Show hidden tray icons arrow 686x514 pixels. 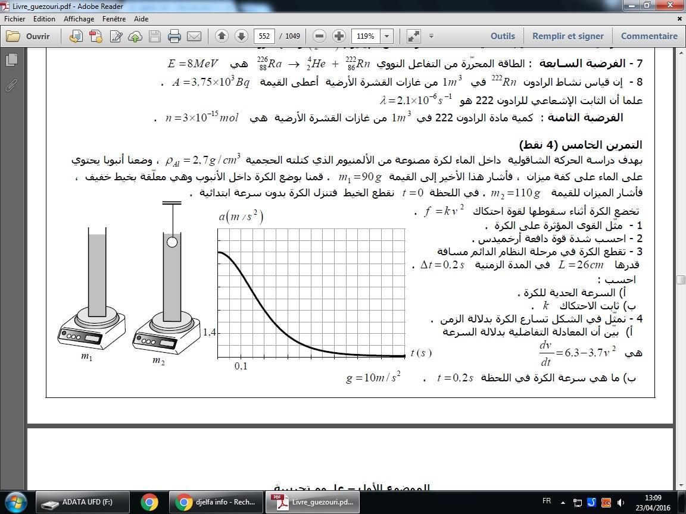563,503
